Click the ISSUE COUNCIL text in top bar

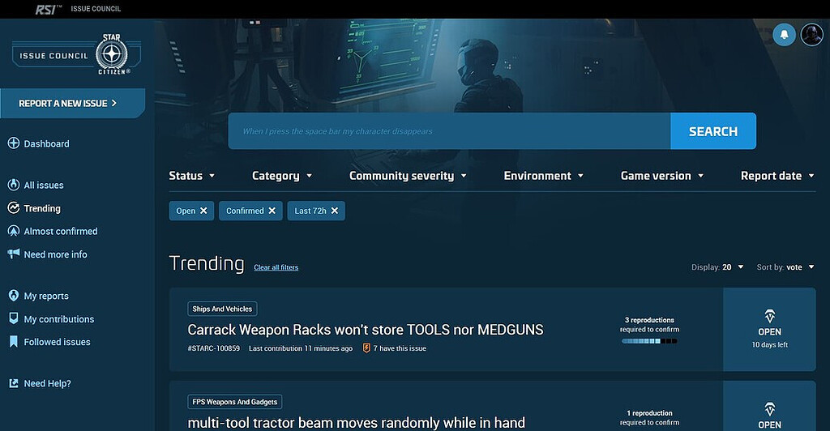click(x=96, y=9)
